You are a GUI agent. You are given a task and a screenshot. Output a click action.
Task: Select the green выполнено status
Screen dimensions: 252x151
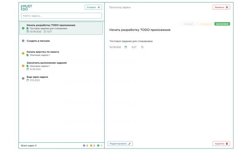click(222, 24)
